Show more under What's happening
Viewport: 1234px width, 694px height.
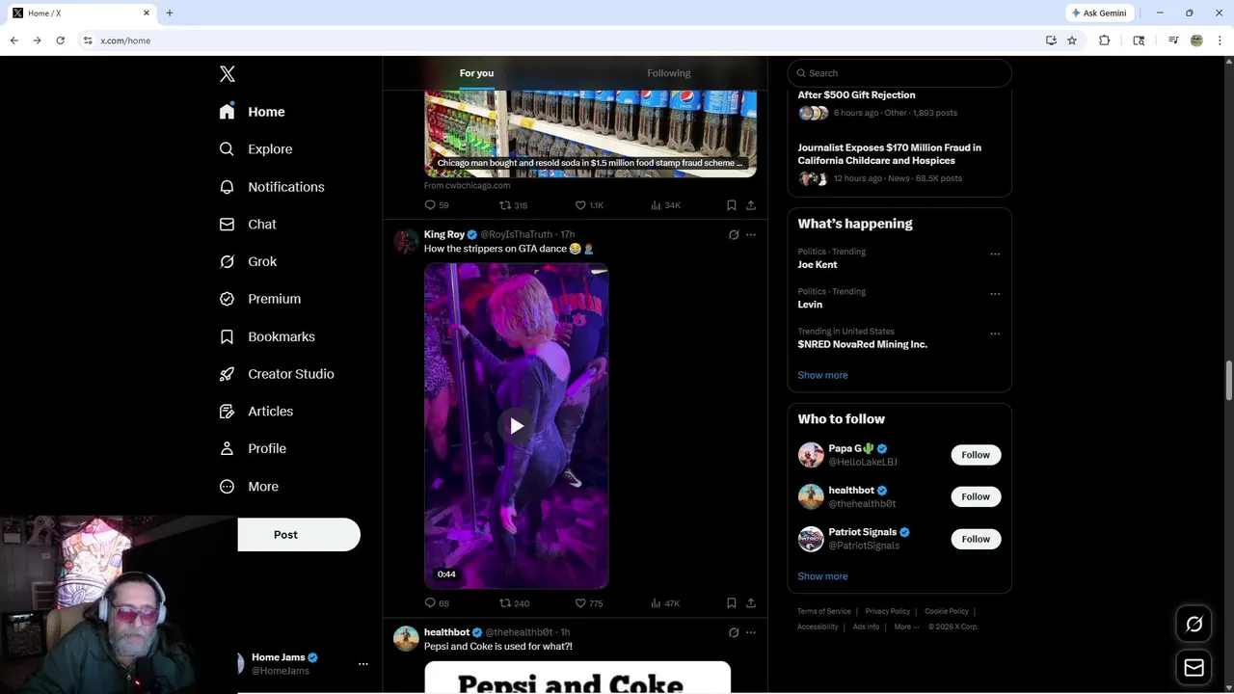[822, 375]
